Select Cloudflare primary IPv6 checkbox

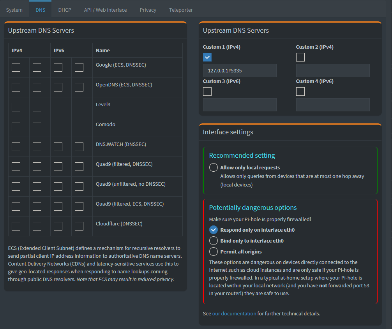pyautogui.click(x=58, y=226)
